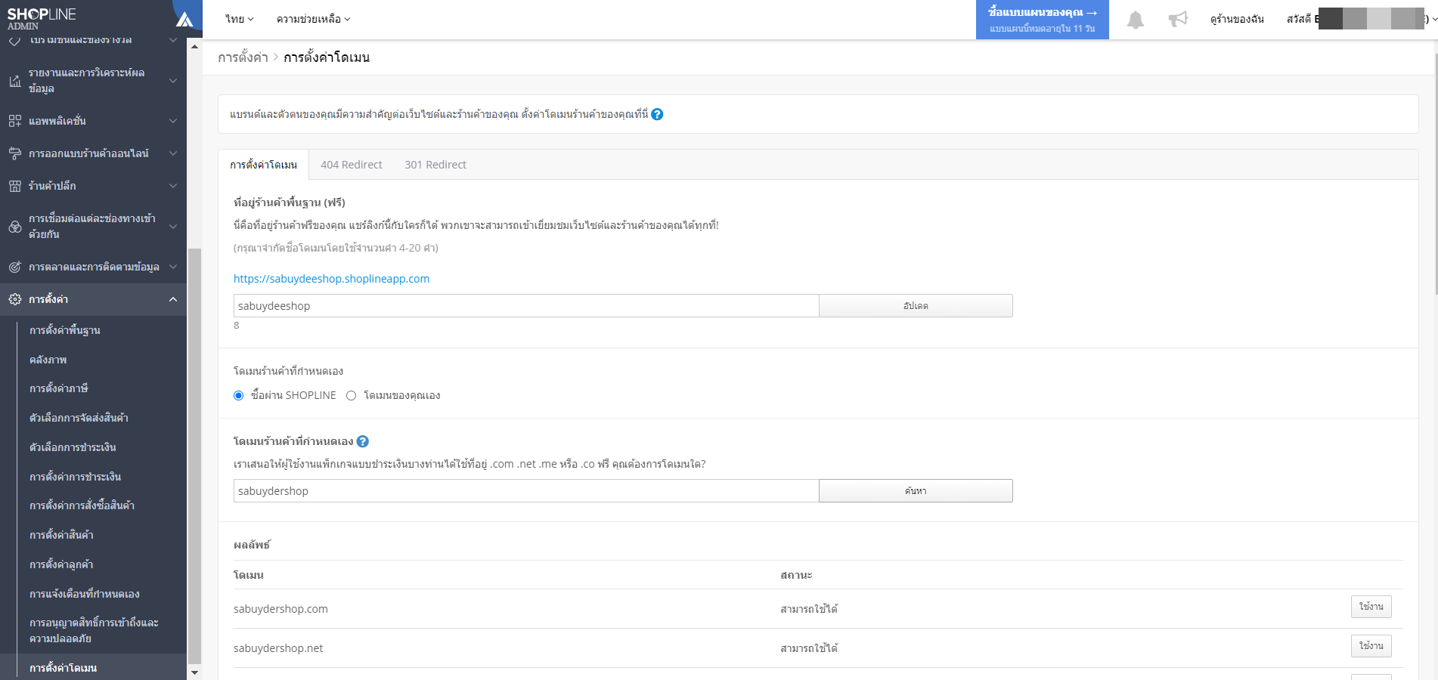Click ใช้งาน for sabuydershop.com
The width and height of the screenshot is (1438, 680).
pyautogui.click(x=1371, y=607)
